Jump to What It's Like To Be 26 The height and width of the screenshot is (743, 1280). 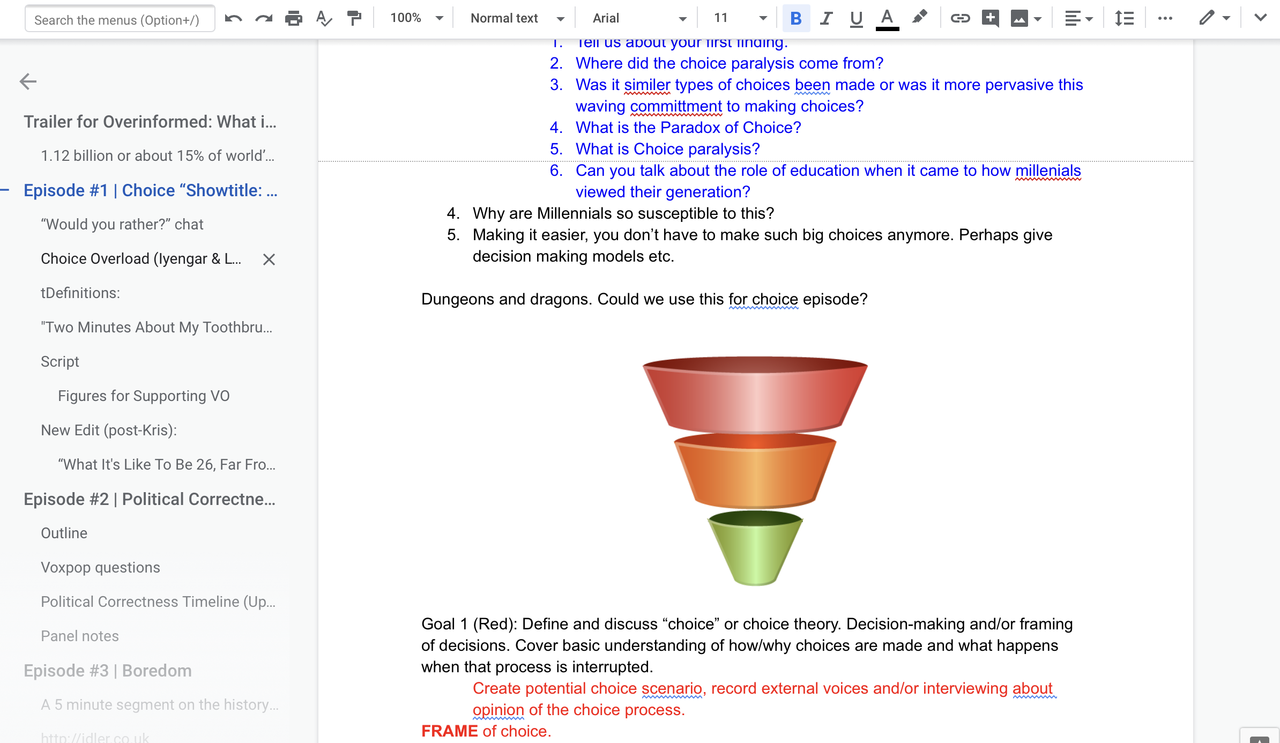pos(167,464)
